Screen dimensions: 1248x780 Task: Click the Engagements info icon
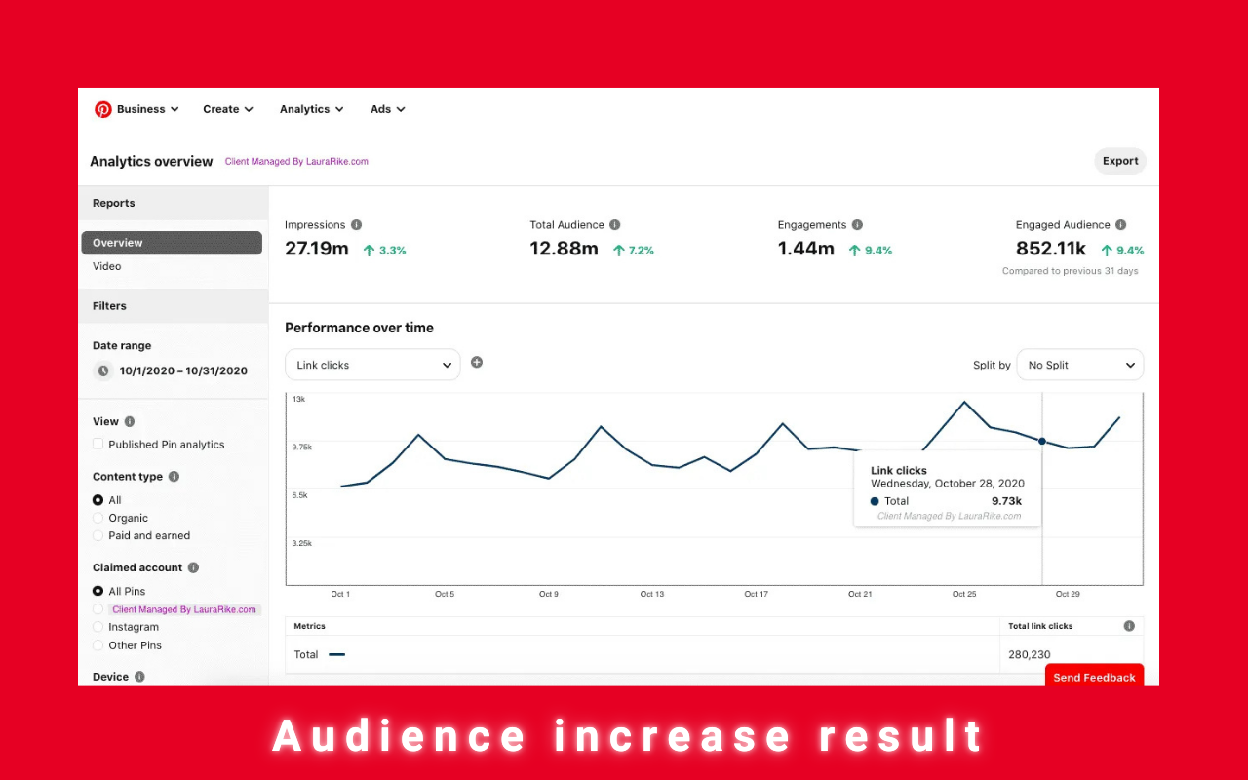(857, 225)
